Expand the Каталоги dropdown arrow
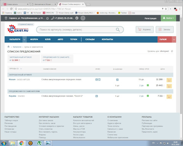 pyautogui.click(x=24, y=40)
